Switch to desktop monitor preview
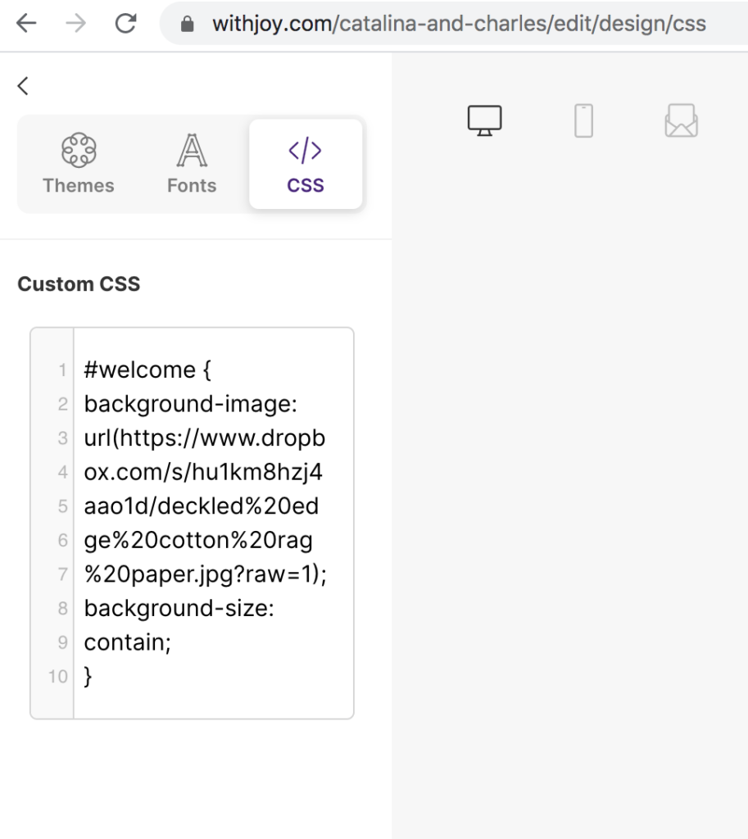The width and height of the screenshot is (748, 839). [485, 120]
